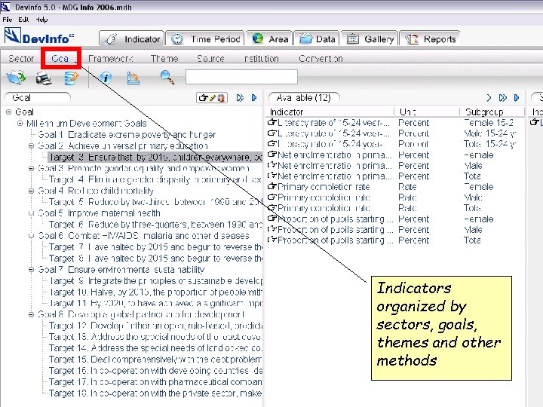
Task: Open the Indicator tab
Action: coord(131,39)
